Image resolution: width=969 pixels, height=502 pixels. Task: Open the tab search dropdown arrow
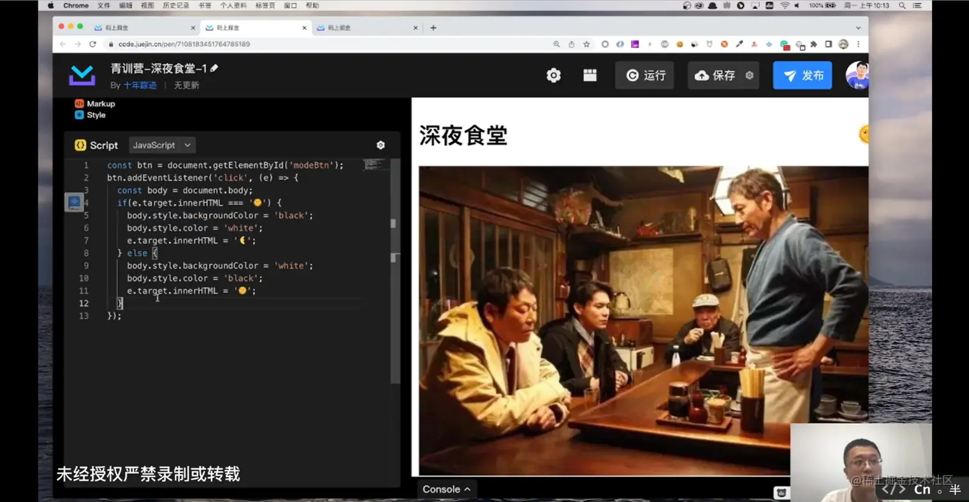[858, 28]
